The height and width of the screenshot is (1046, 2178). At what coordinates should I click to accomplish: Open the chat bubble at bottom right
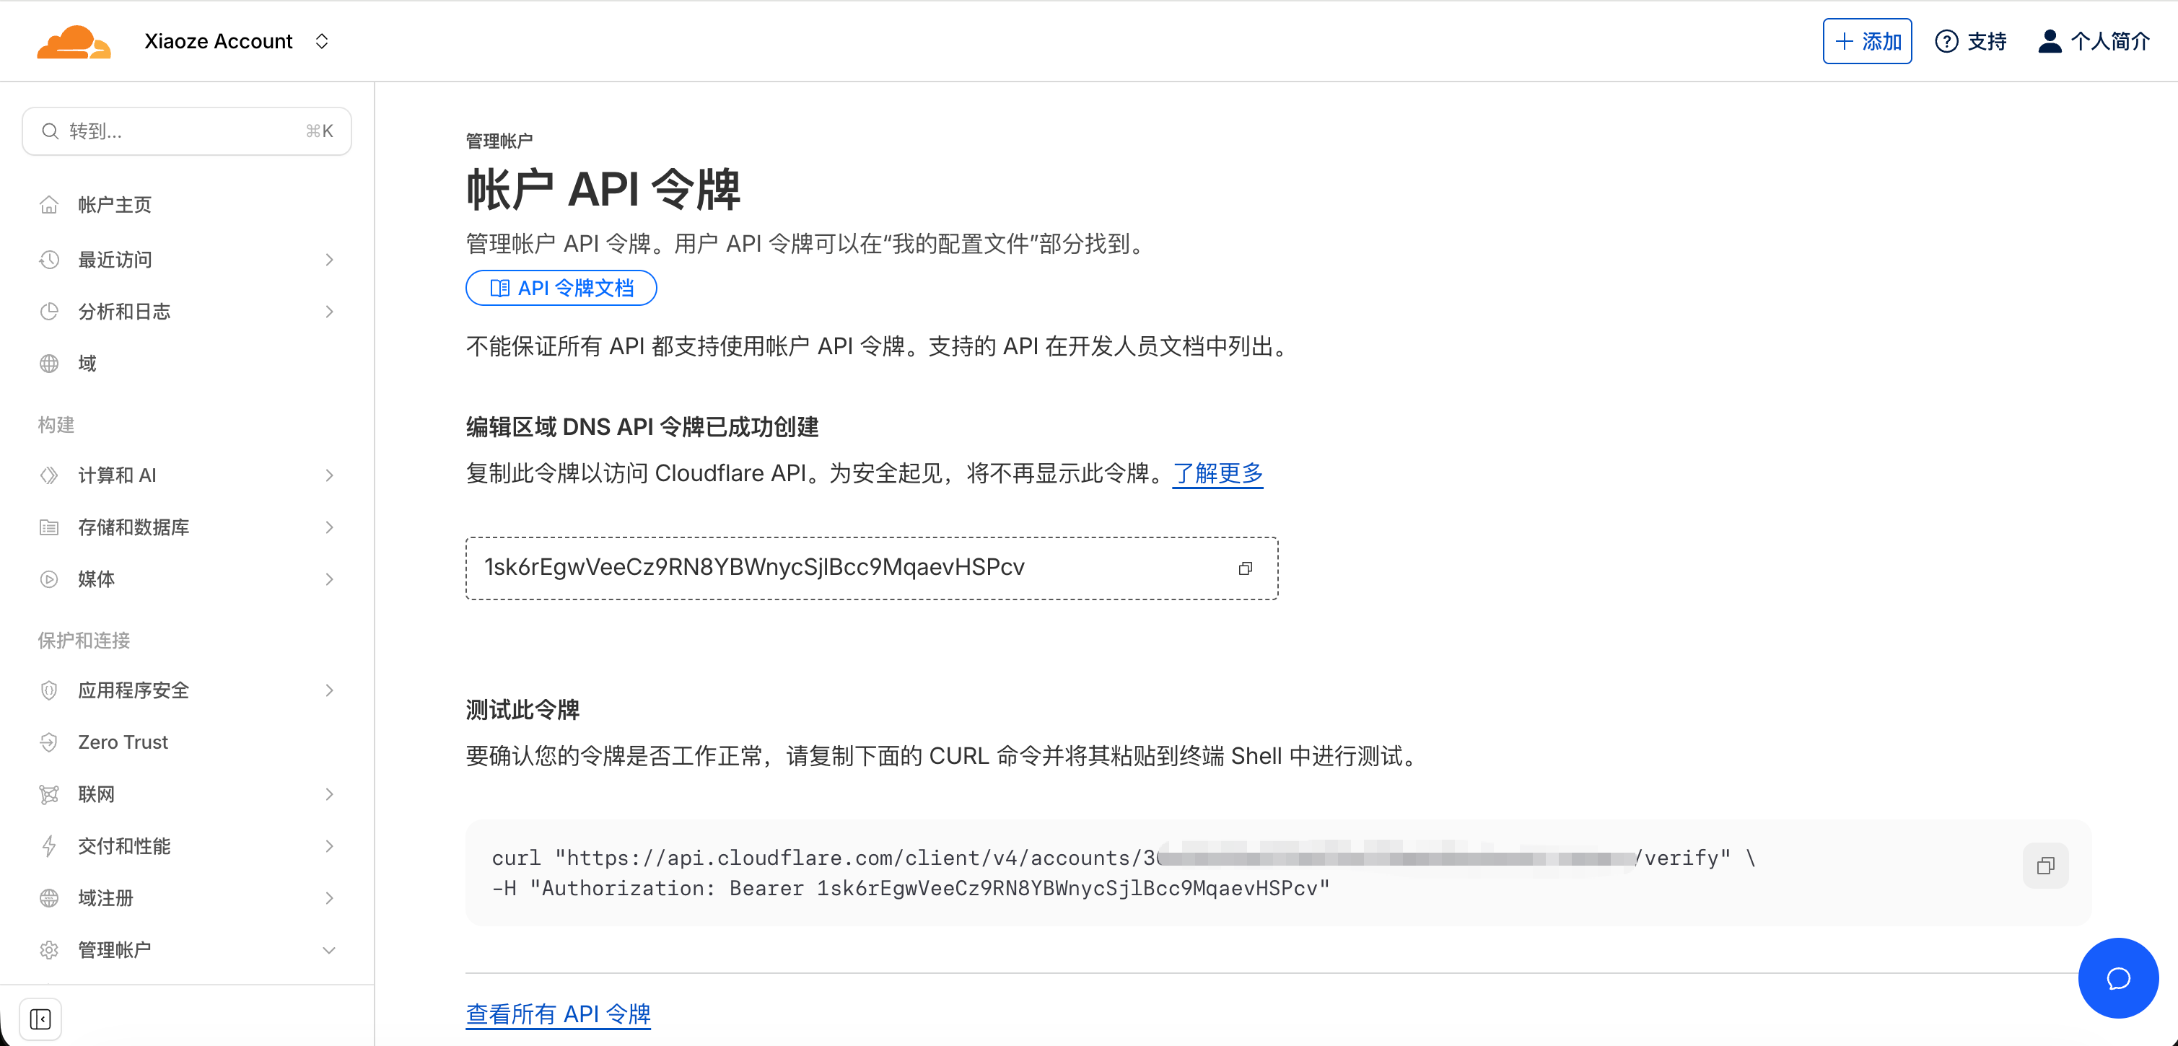click(x=2117, y=977)
